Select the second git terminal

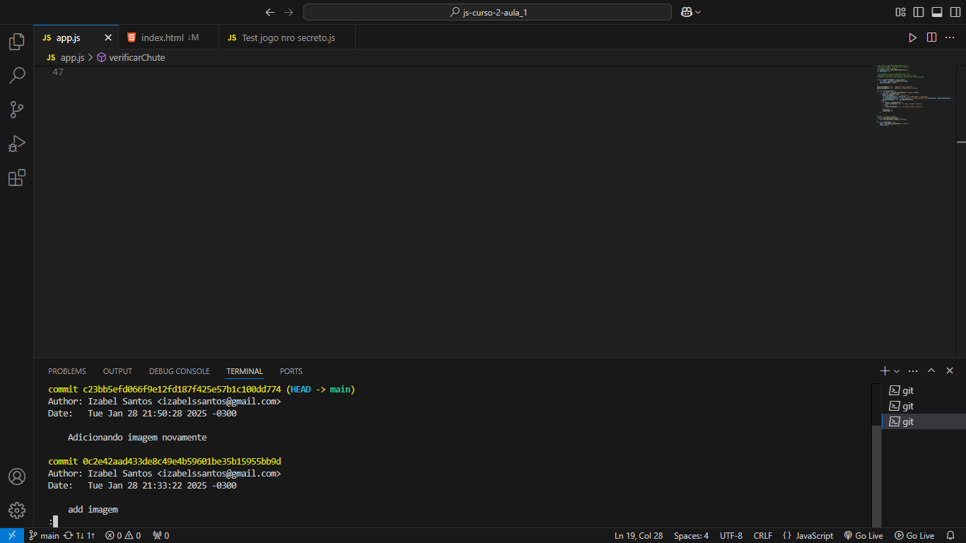tap(924, 406)
